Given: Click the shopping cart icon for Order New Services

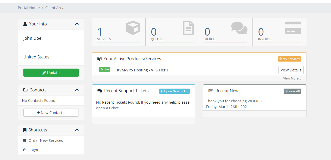Looking at the screenshot, I should click(24, 141).
